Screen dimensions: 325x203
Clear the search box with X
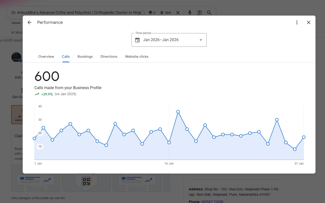point(178,13)
